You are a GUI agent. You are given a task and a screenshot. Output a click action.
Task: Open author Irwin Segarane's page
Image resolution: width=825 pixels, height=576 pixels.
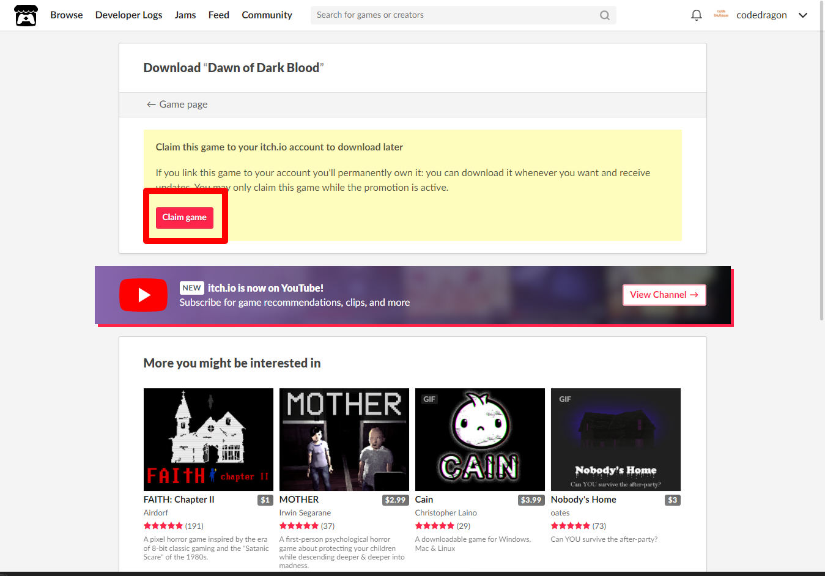coord(305,513)
